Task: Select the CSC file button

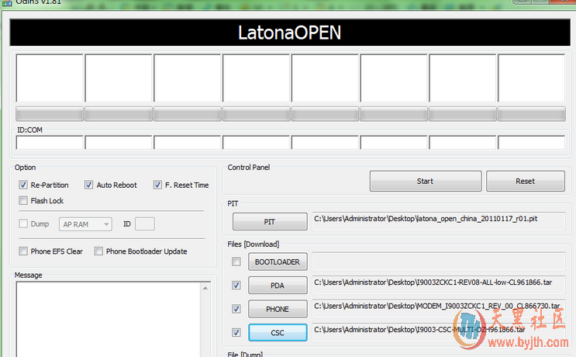Action: coord(278,332)
